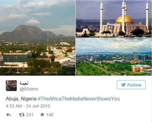Open the 231 retweets count

coord(30,115)
